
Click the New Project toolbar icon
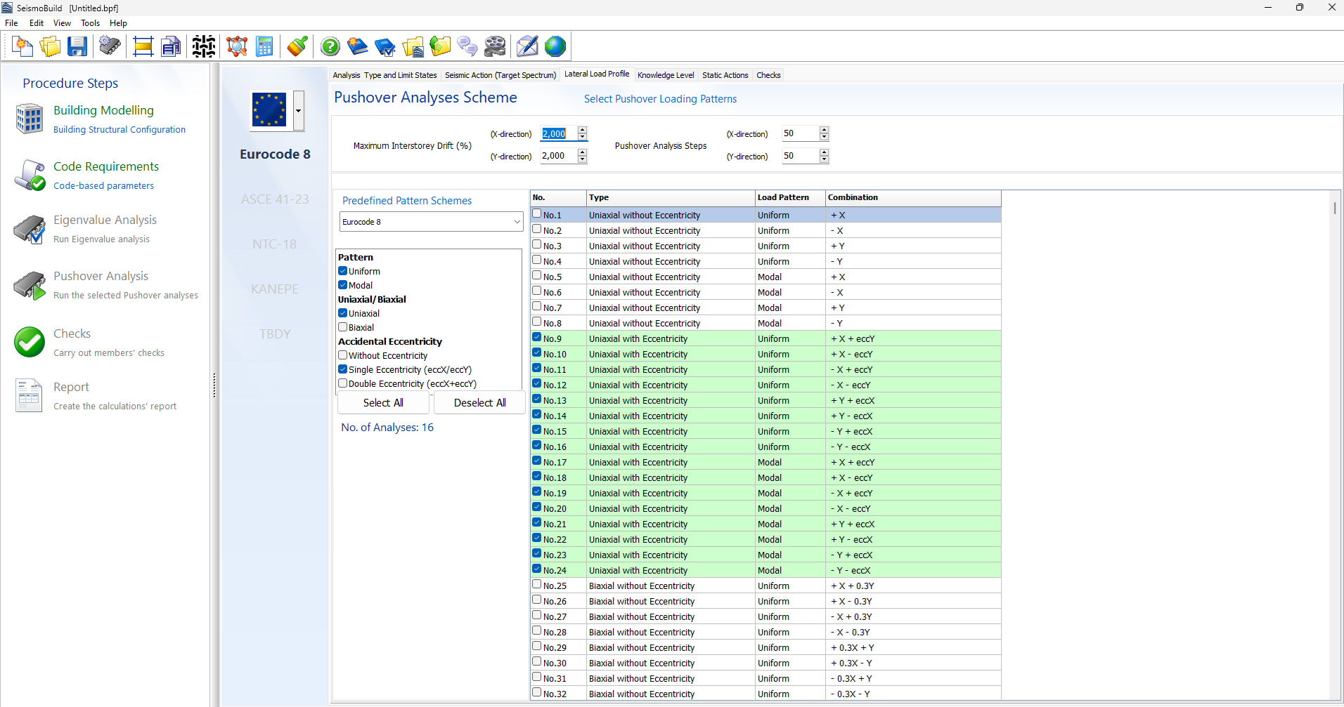pyautogui.click(x=22, y=47)
